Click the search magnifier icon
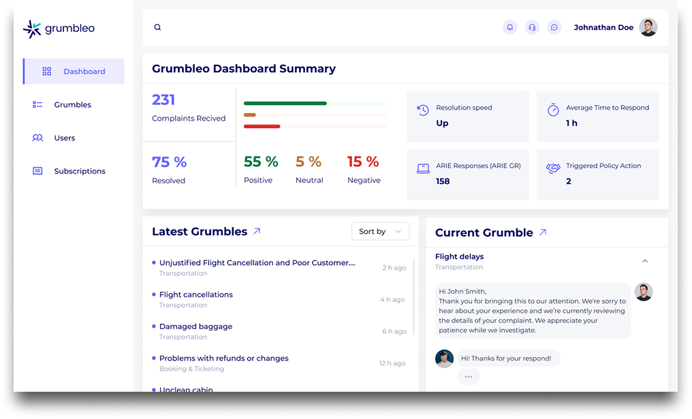Viewport: 692px width, 419px height. (x=157, y=27)
